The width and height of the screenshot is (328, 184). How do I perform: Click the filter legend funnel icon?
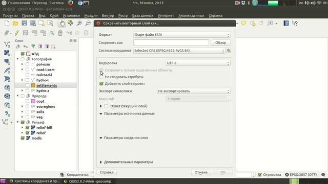(x=33, y=47)
